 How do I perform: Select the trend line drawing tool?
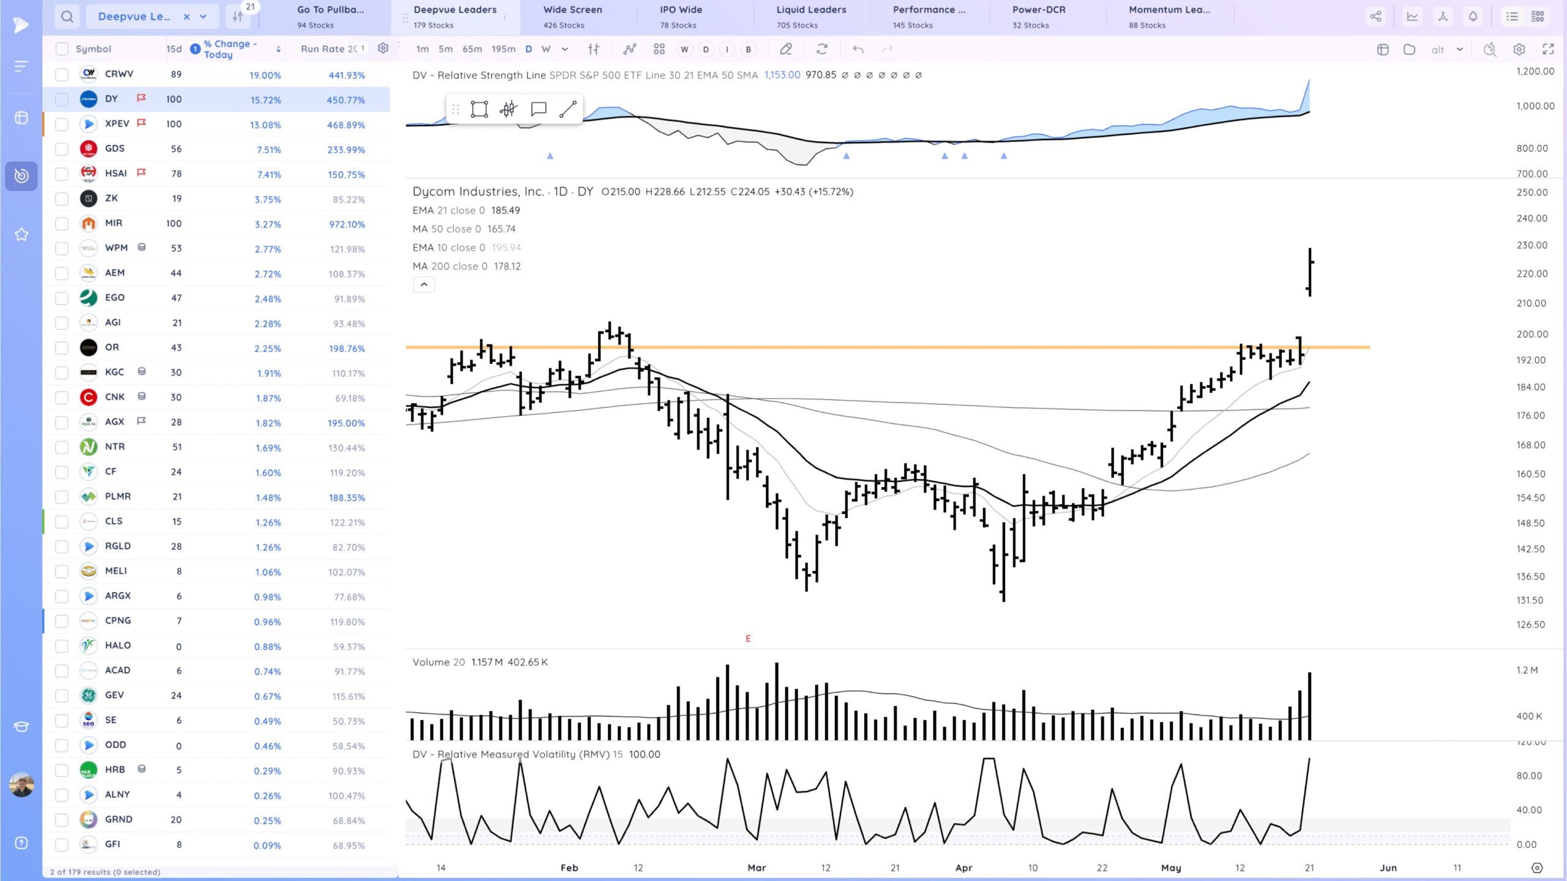tap(567, 110)
